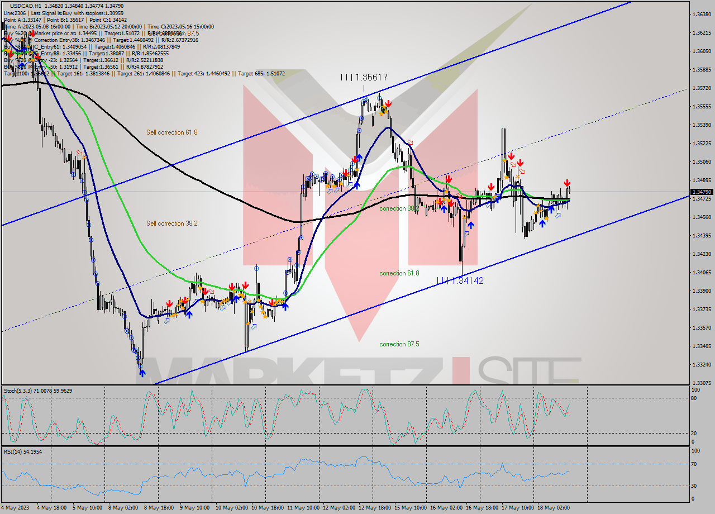Select the '16 May 18:00' time label
Image resolution: width=715 pixels, height=514 pixels.
[x=483, y=507]
